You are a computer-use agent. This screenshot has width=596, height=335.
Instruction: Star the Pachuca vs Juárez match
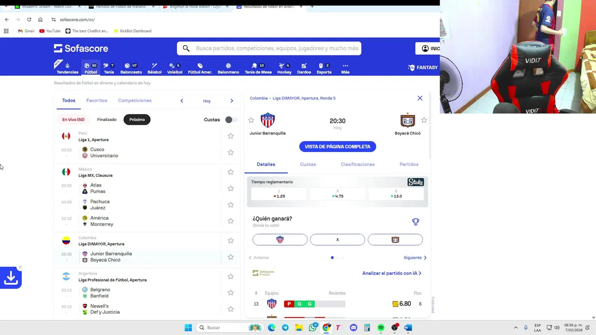click(230, 205)
